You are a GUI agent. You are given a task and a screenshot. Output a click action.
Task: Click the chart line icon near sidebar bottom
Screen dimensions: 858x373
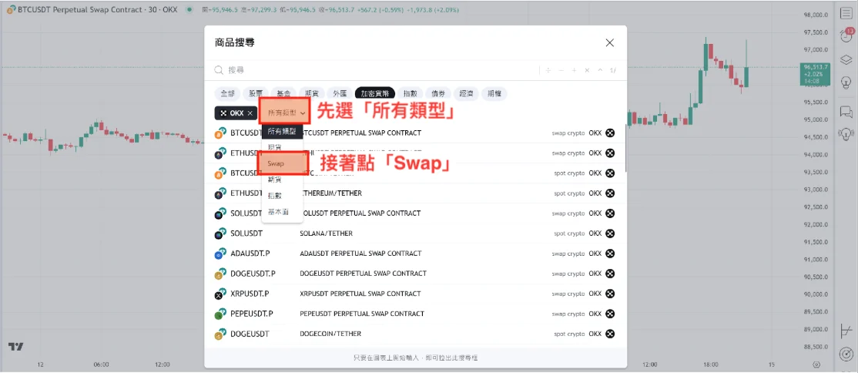pos(846,331)
